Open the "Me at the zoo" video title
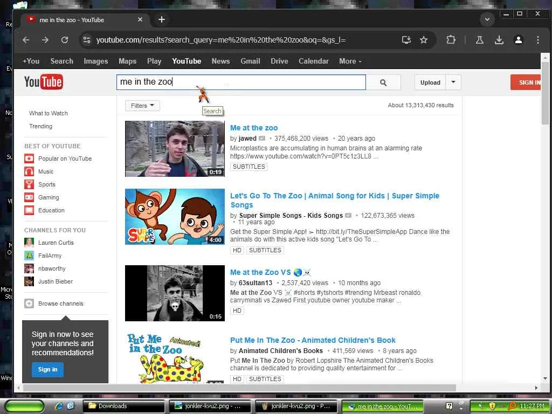The image size is (552, 414). click(x=254, y=128)
